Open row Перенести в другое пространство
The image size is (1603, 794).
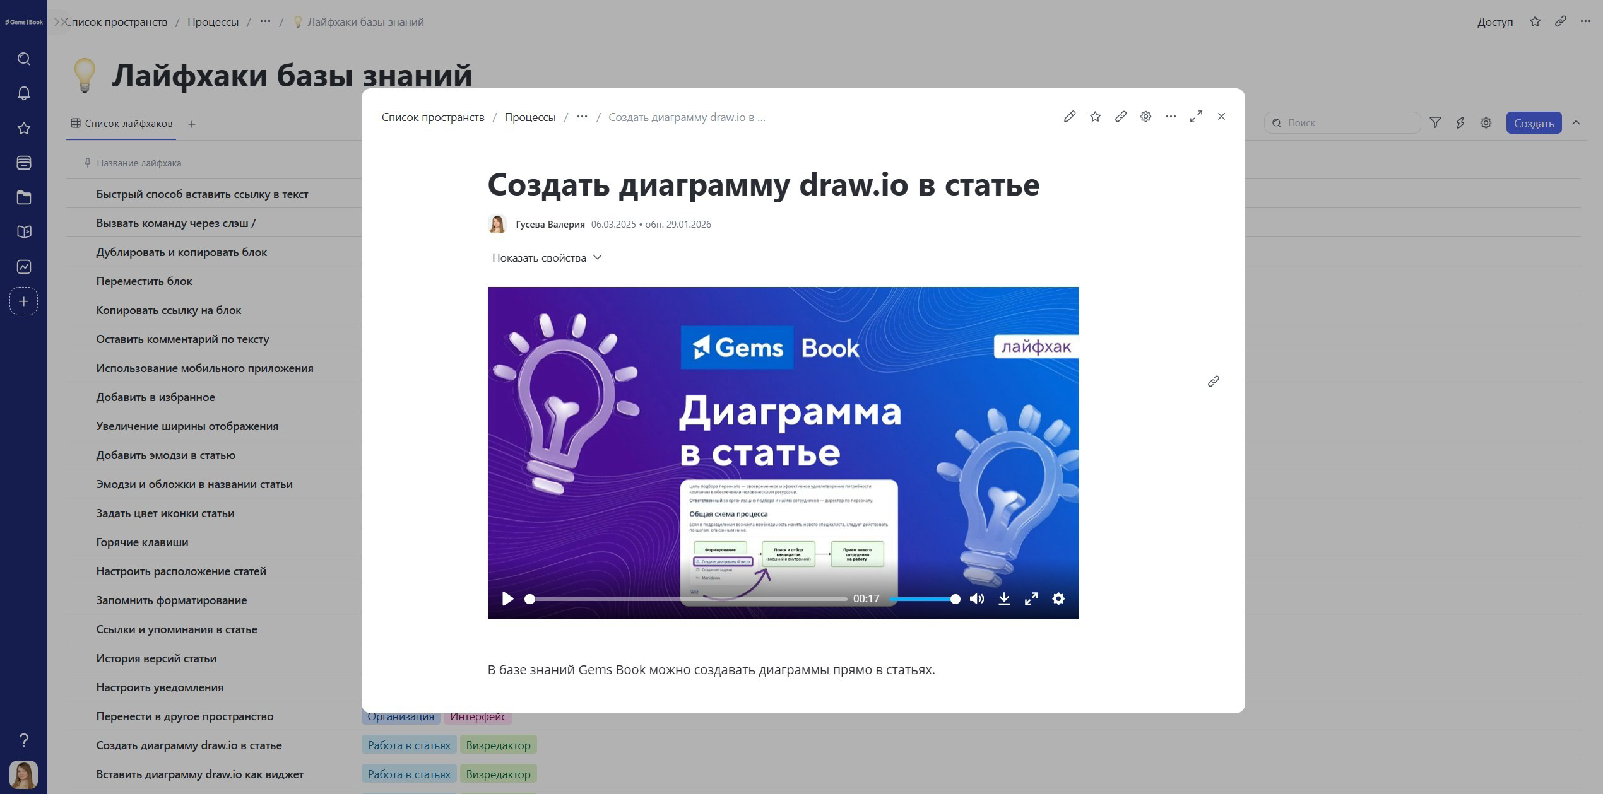[185, 716]
